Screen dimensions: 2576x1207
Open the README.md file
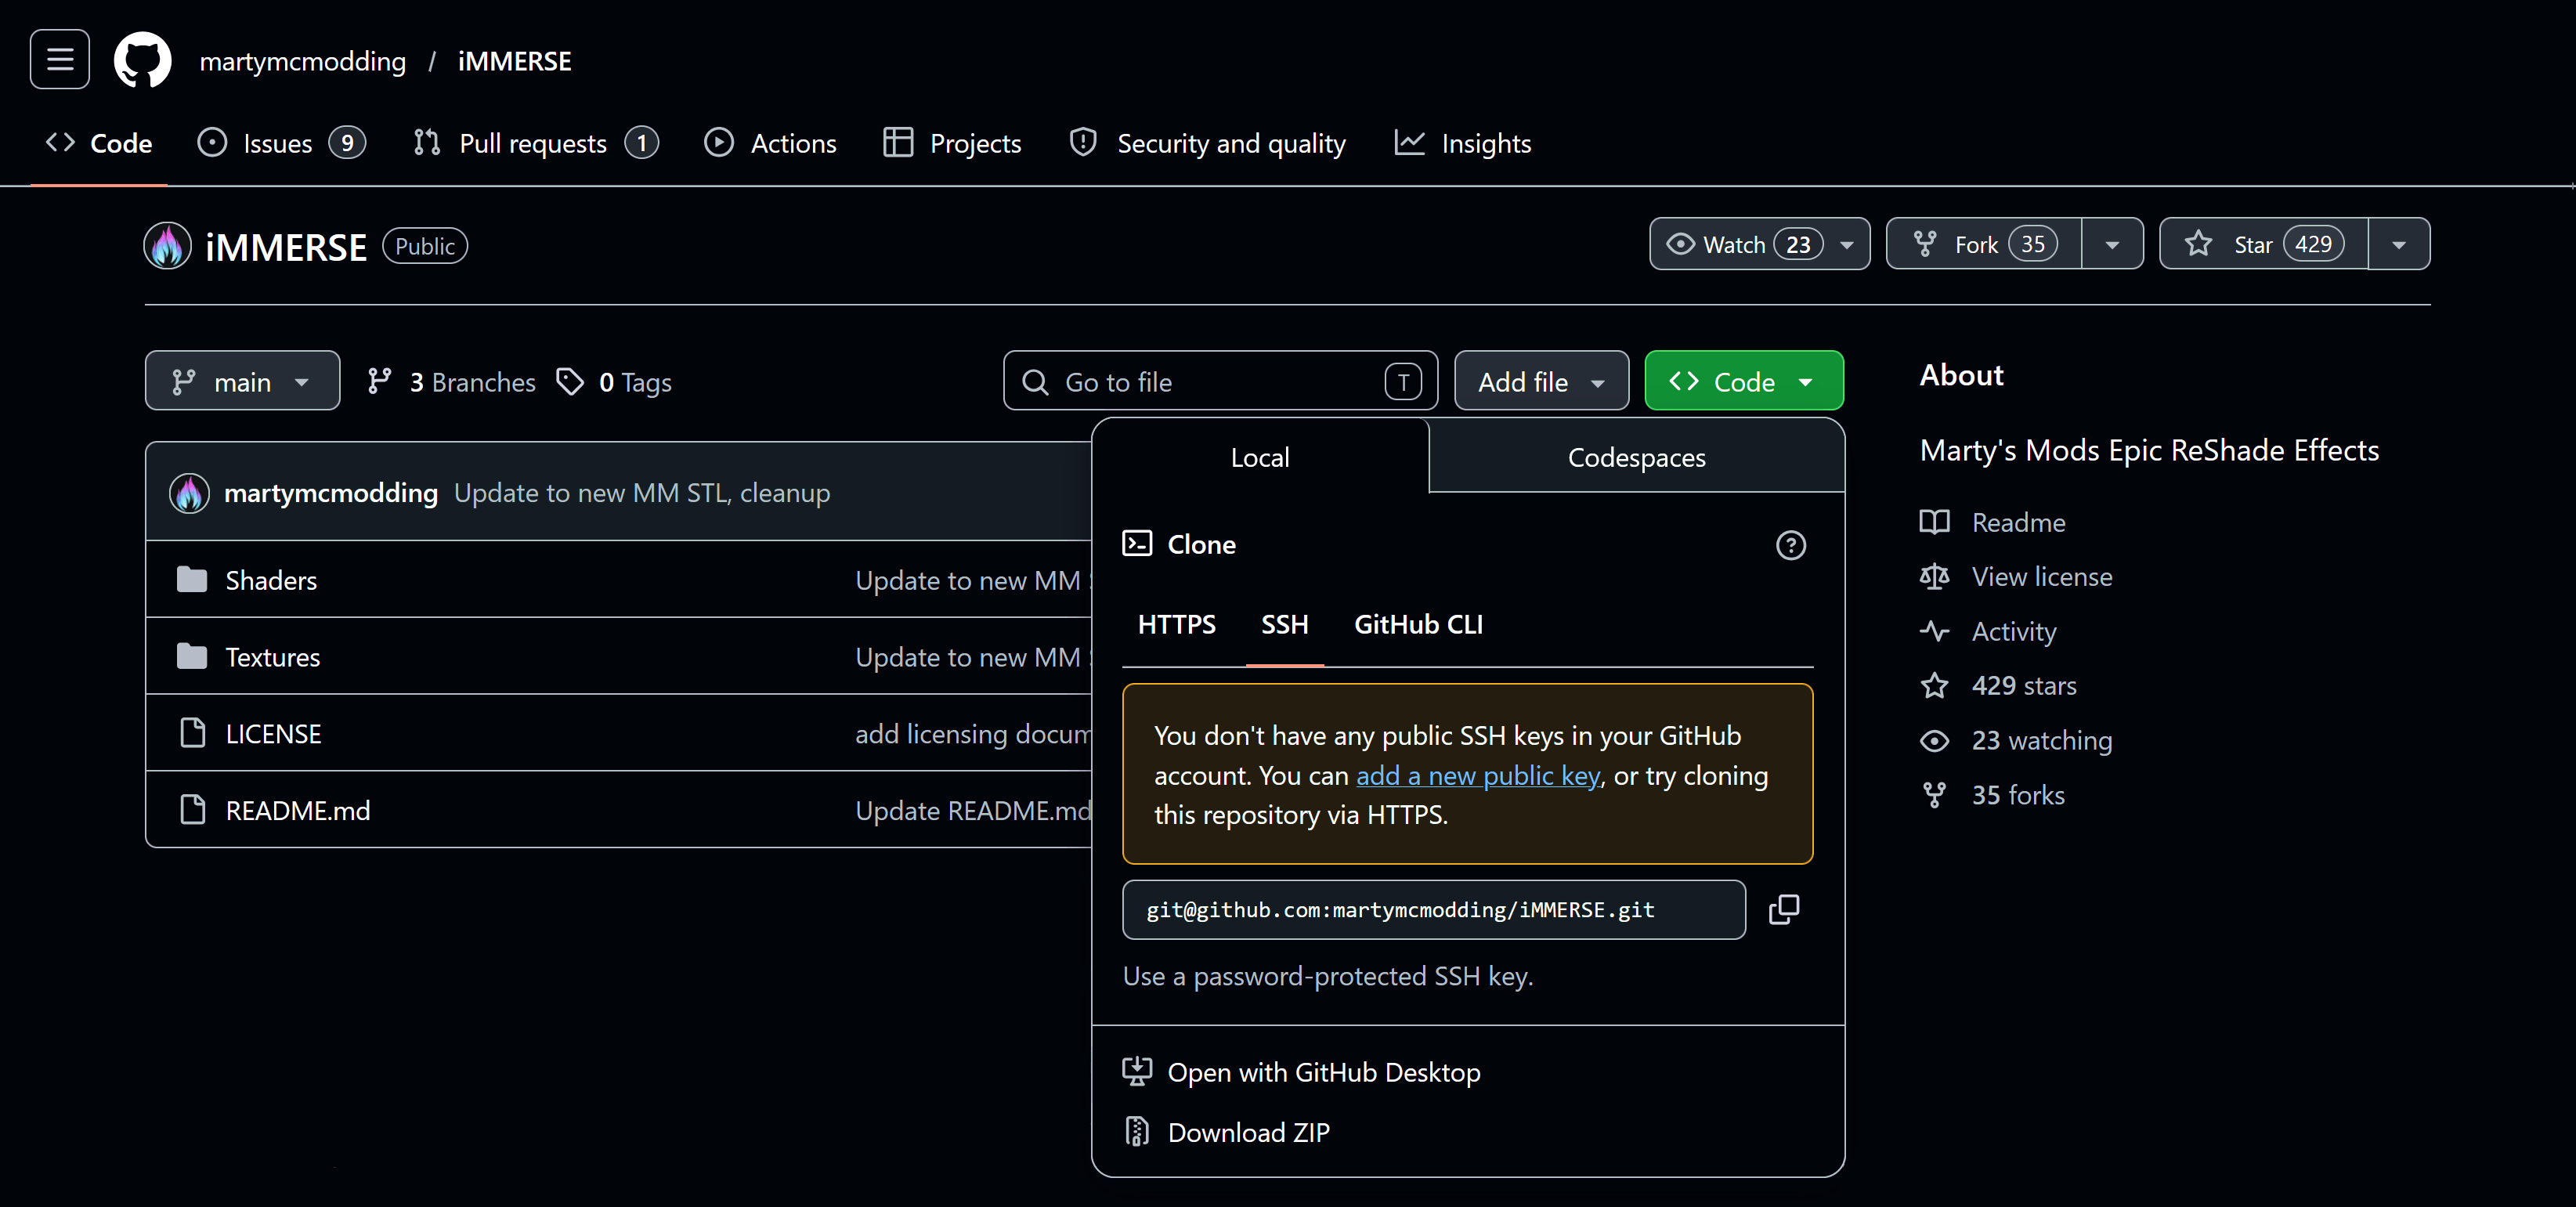298,810
